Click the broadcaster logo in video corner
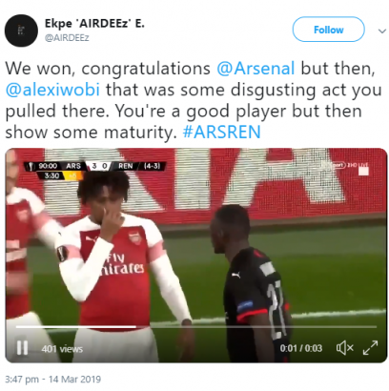Image resolution: width=389 pixels, height=391 pixels. [x=350, y=166]
